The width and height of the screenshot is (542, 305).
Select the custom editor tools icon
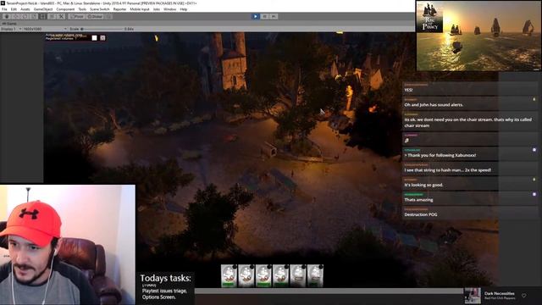click(61, 16)
